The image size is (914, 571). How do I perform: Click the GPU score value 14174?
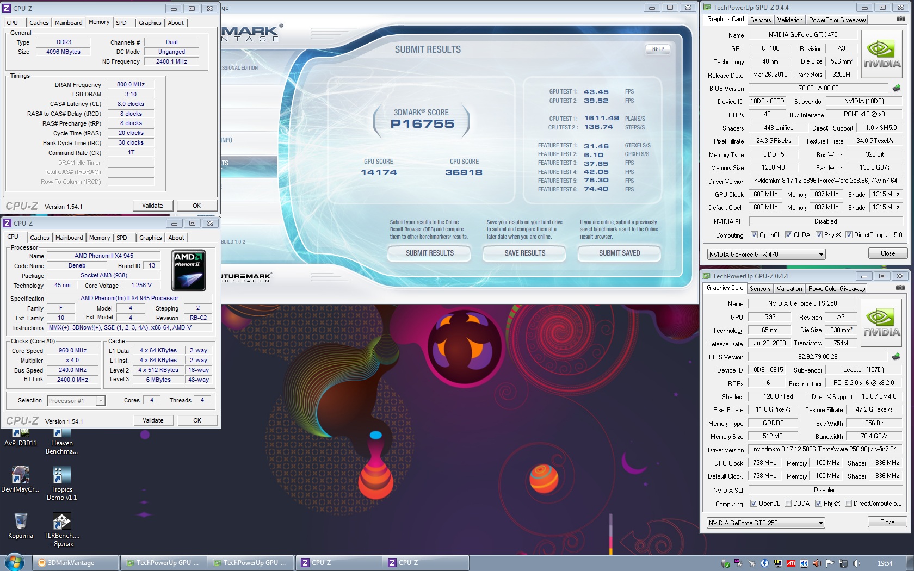379,172
